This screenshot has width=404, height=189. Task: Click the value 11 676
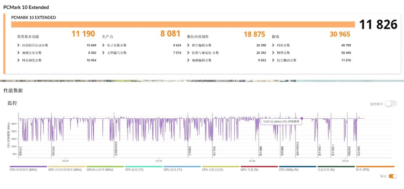pos(346,60)
